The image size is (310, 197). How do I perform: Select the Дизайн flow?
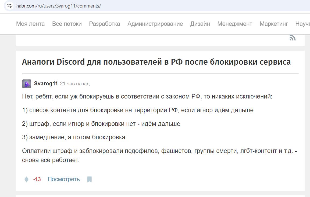(200, 24)
